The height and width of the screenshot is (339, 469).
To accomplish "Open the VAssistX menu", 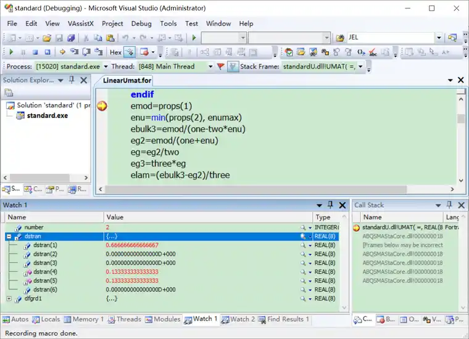I will tap(80, 23).
